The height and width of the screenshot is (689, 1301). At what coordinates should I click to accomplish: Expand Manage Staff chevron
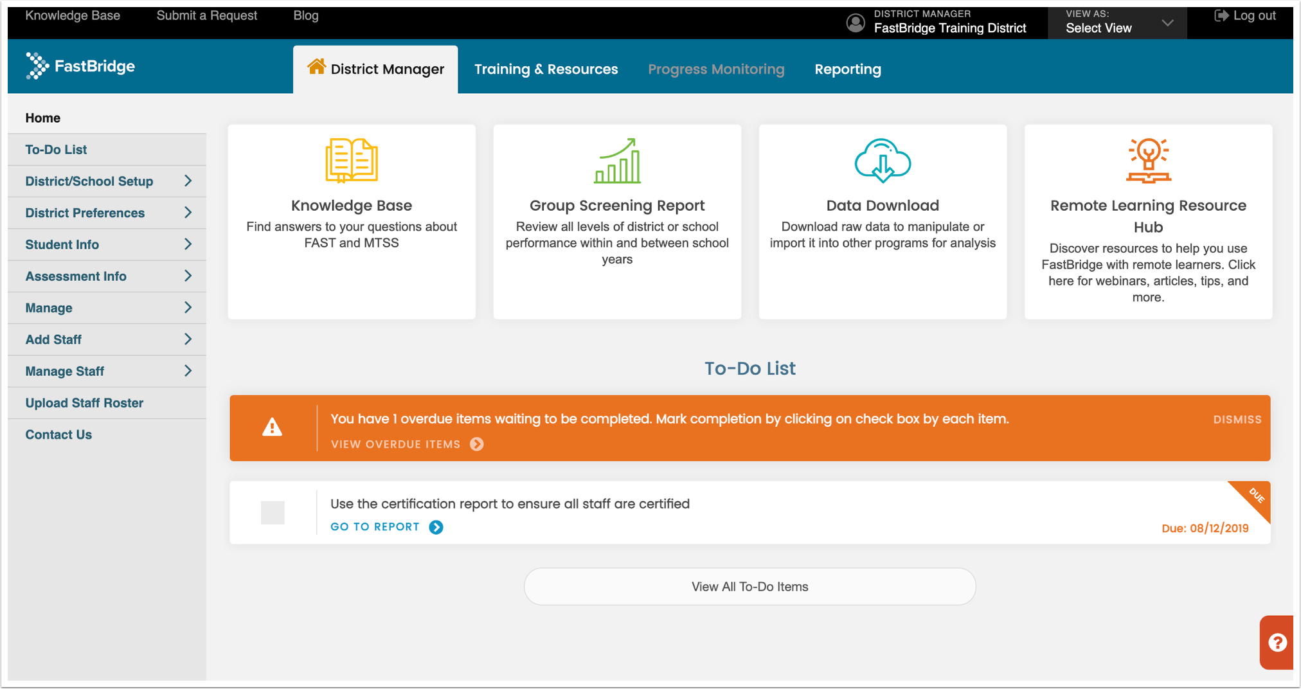[188, 371]
